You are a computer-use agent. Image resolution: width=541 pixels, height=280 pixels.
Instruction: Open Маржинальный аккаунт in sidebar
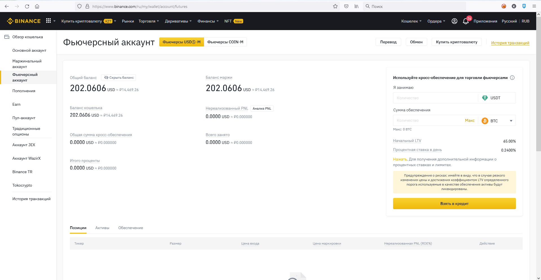[x=27, y=64]
